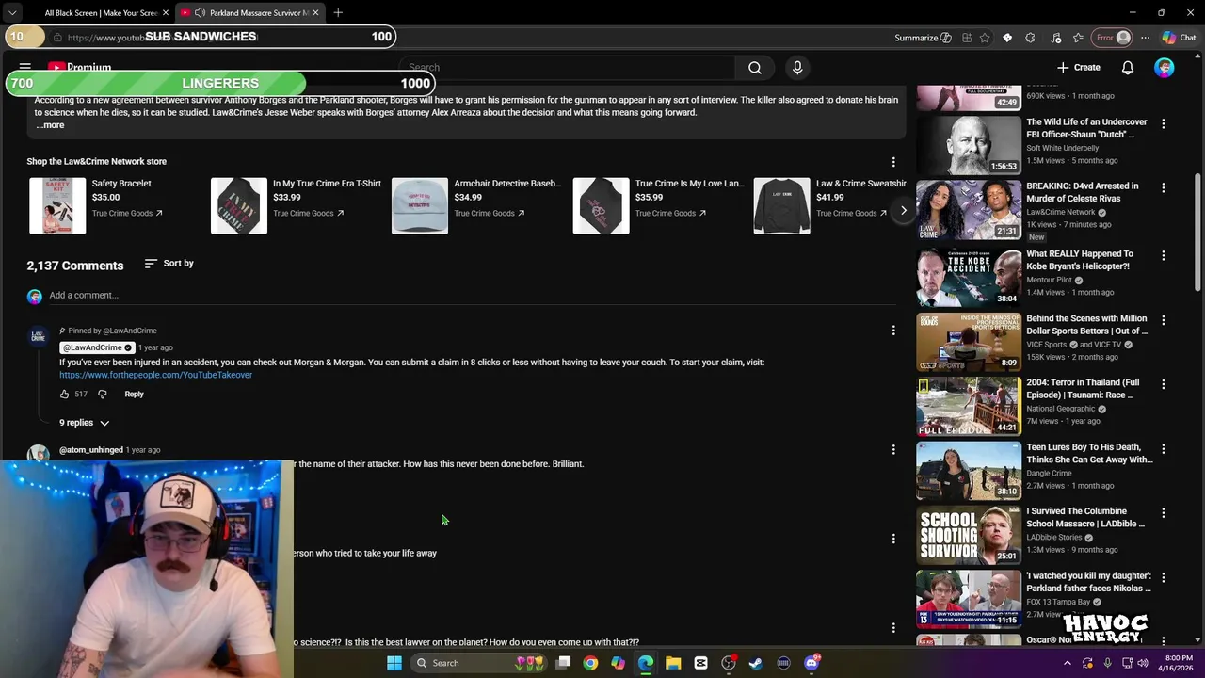Screen dimensions: 1205x678
Task: Open options for Kobe Bryant helicopter video
Action: [x=1164, y=256]
